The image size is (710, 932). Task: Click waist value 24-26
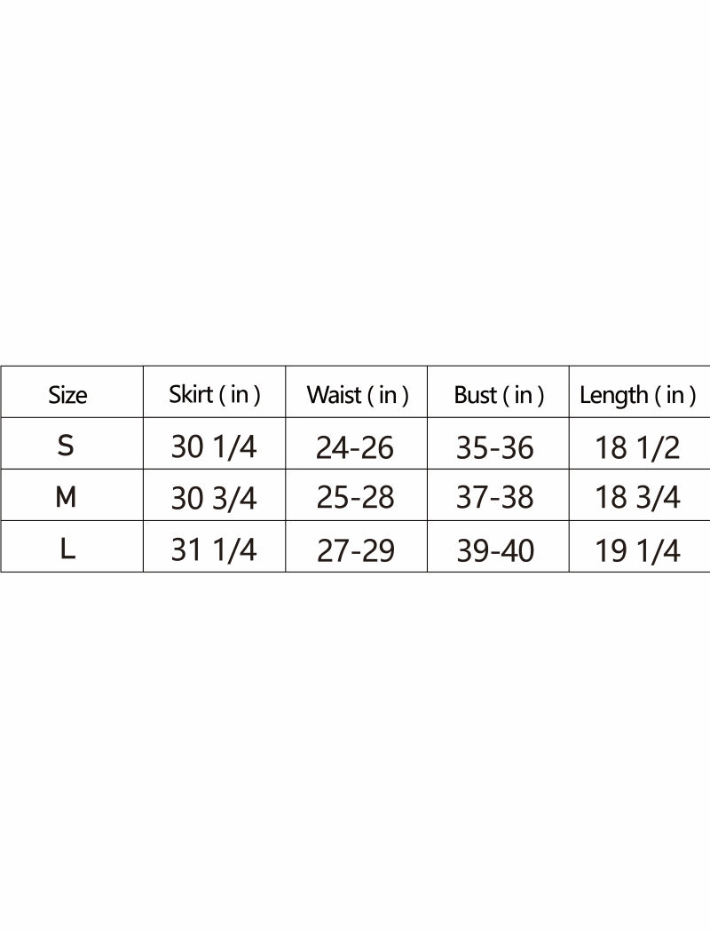pos(355,447)
